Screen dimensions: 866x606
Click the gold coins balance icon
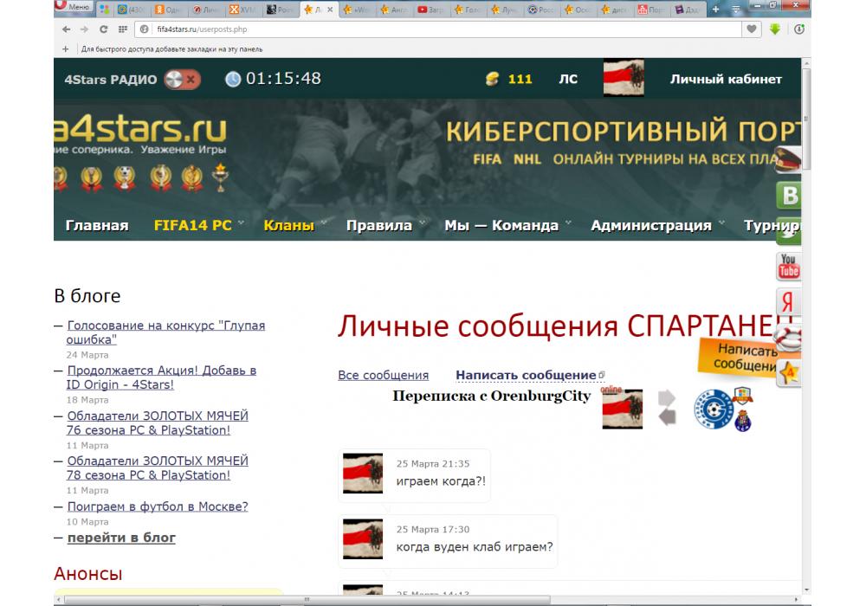tap(493, 79)
